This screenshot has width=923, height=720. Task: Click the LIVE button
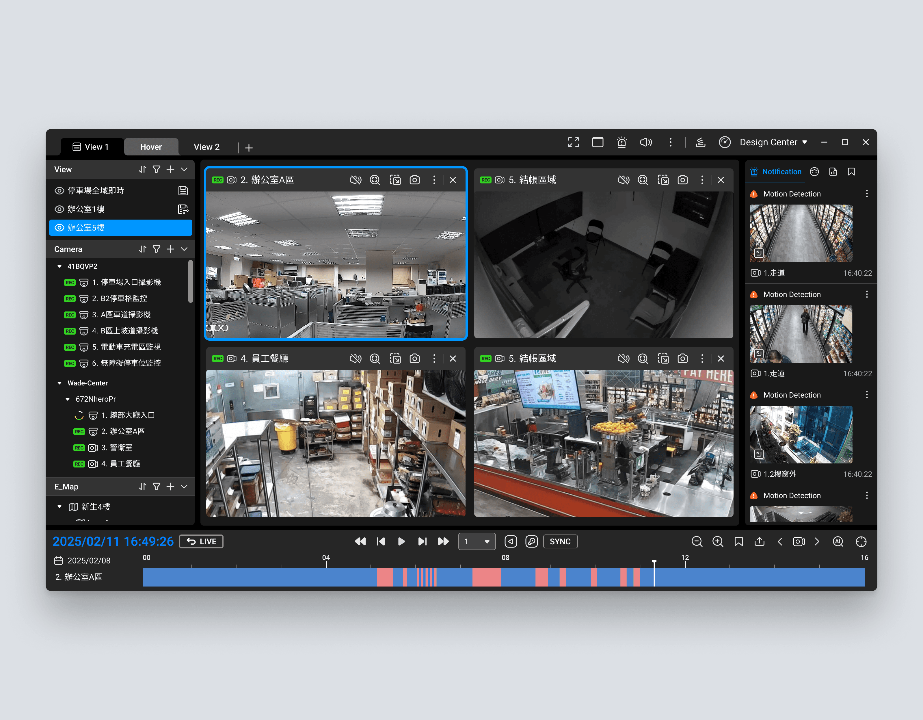pos(201,541)
